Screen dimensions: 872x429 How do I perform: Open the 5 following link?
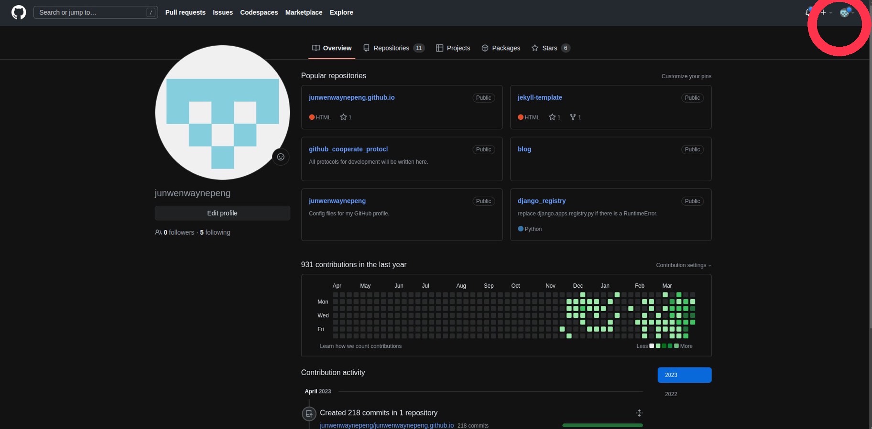point(215,232)
